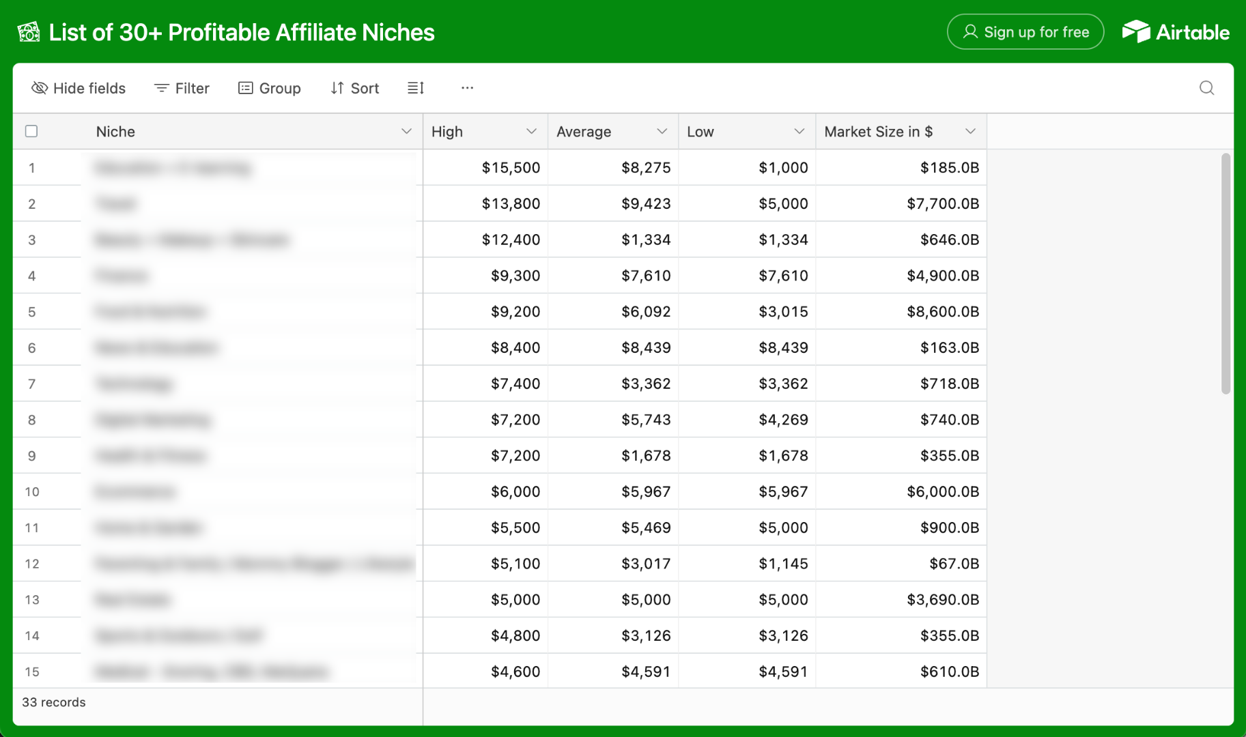Click the search magnifier icon
The width and height of the screenshot is (1246, 737).
coord(1206,88)
